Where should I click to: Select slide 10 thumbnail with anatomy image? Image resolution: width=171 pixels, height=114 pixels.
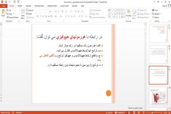158,96
